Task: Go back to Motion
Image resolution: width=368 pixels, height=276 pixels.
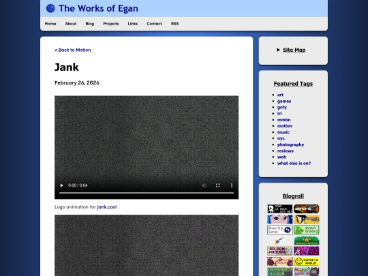Action: (72, 50)
